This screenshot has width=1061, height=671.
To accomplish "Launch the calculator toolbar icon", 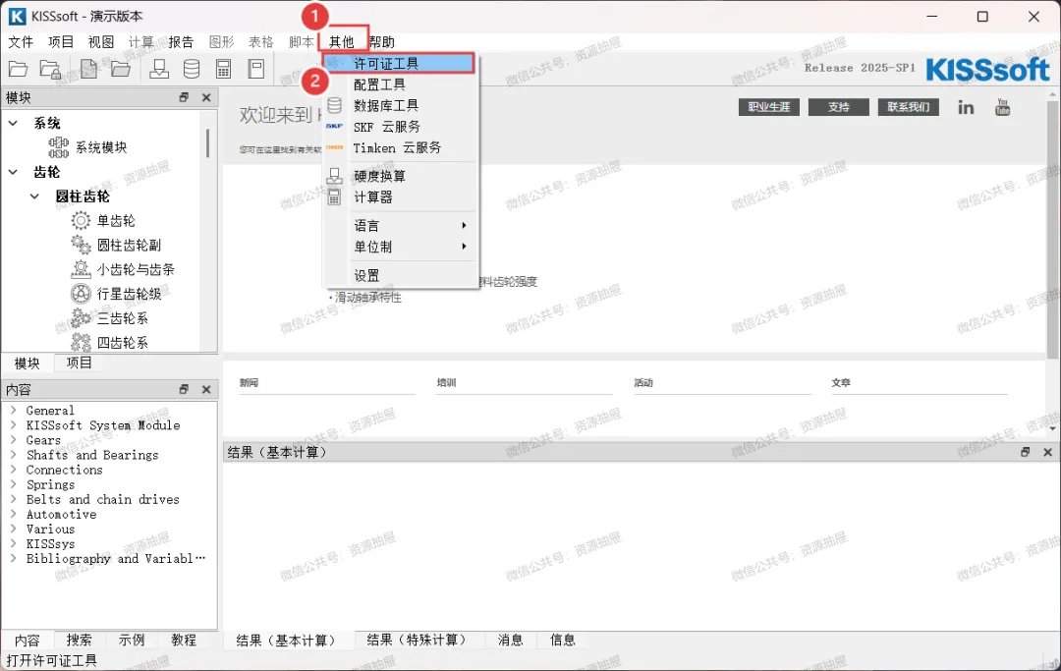I will 223,69.
